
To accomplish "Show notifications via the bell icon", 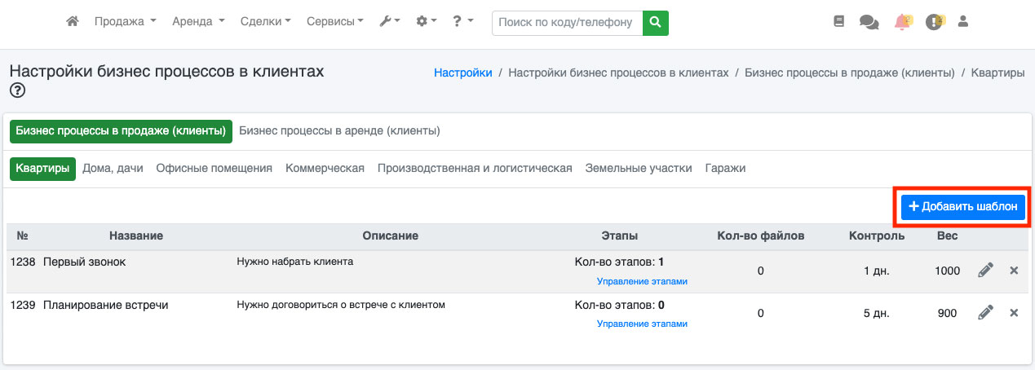I will (902, 22).
